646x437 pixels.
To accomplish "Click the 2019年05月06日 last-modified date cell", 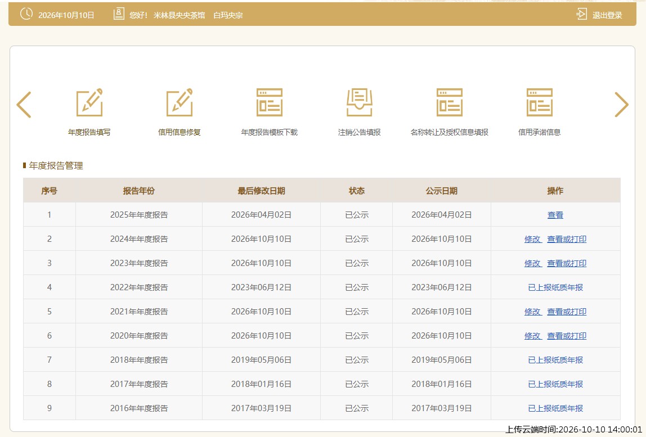I will point(261,360).
